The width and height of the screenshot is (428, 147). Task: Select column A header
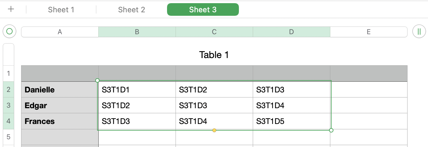coord(60,32)
